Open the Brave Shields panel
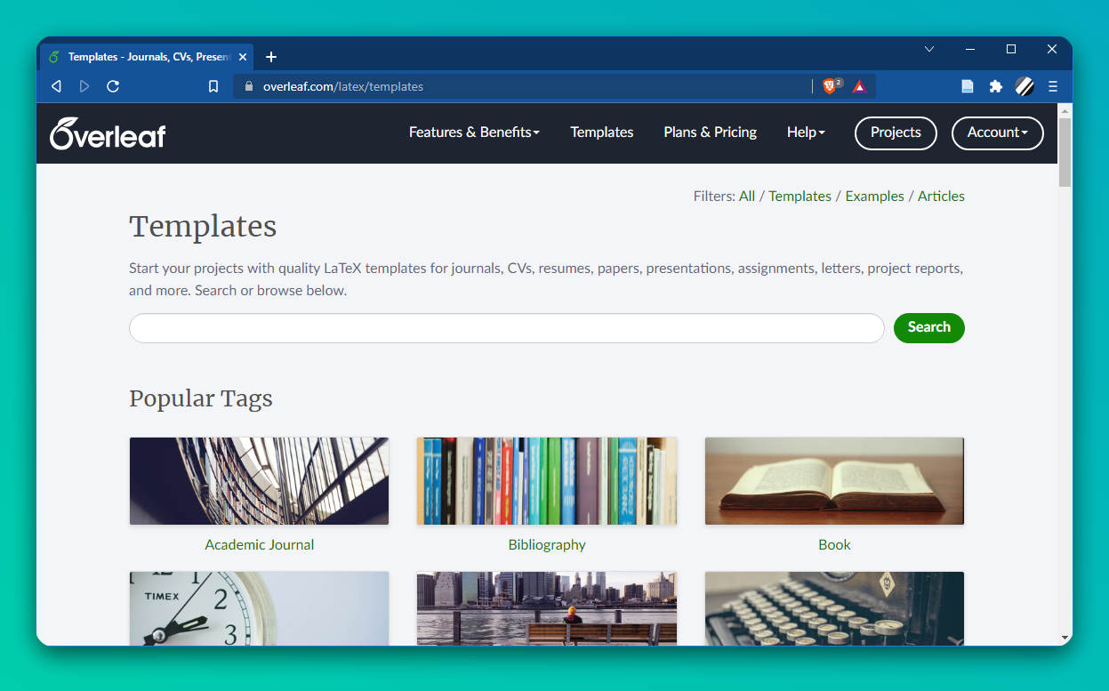 click(829, 86)
